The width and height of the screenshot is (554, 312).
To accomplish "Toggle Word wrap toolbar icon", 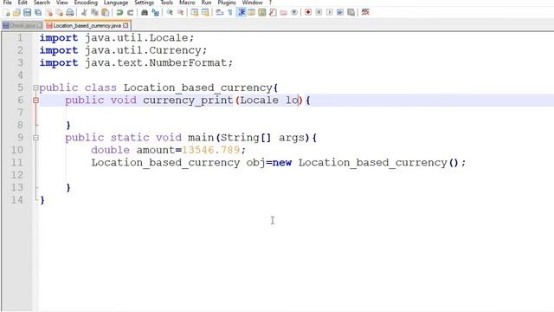I will [x=219, y=13].
